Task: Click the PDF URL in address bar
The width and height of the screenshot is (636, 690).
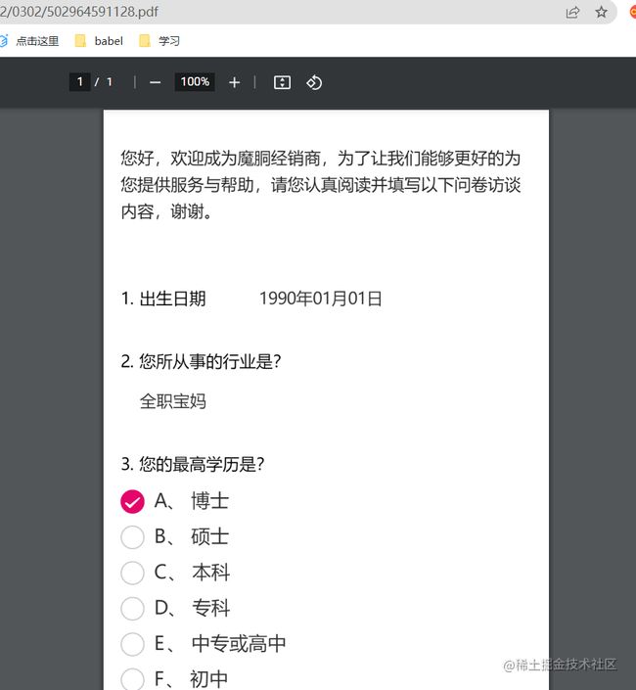Action: pyautogui.click(x=79, y=12)
